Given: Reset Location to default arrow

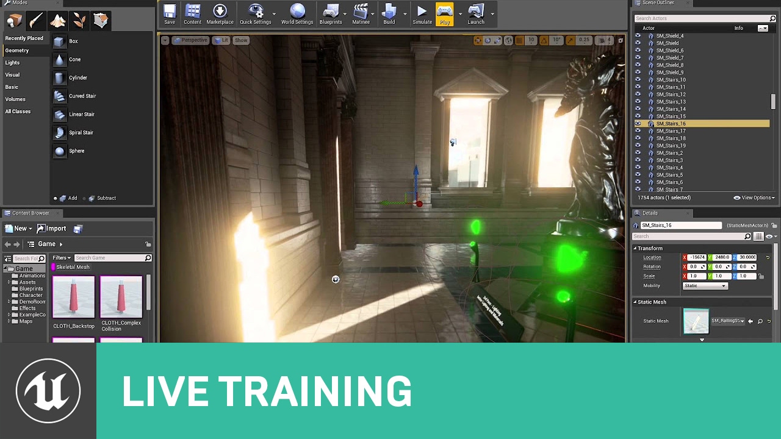Looking at the screenshot, I should (768, 257).
